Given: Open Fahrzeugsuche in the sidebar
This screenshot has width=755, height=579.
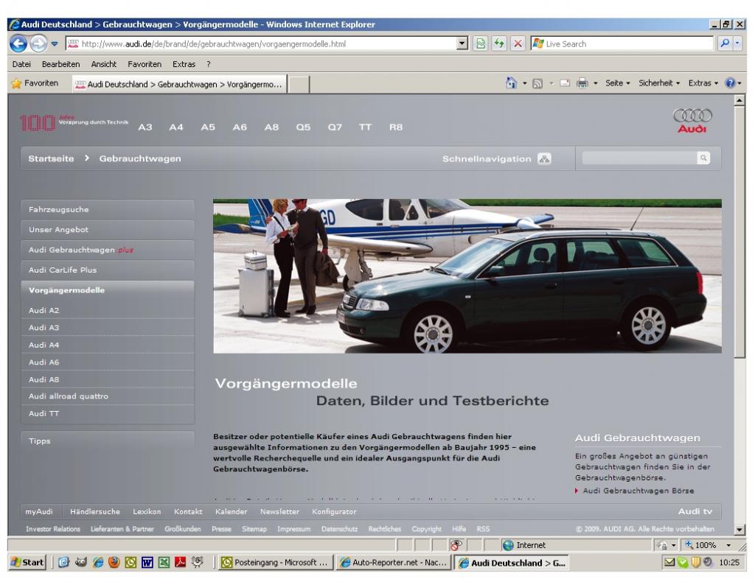Looking at the screenshot, I should pyautogui.click(x=108, y=210).
